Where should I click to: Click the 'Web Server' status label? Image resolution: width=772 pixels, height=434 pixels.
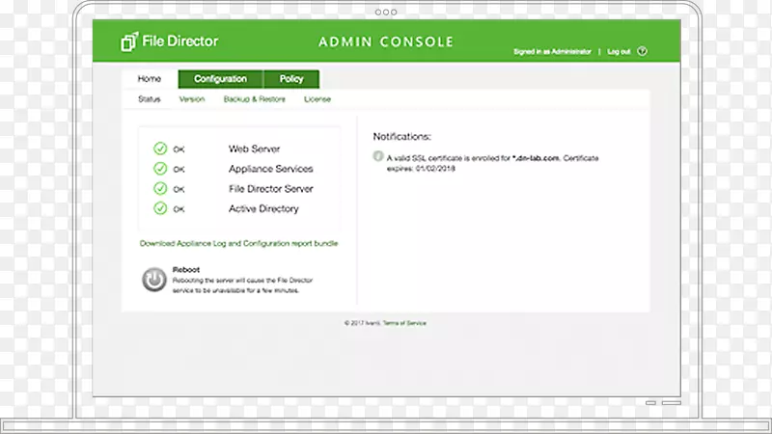click(254, 149)
